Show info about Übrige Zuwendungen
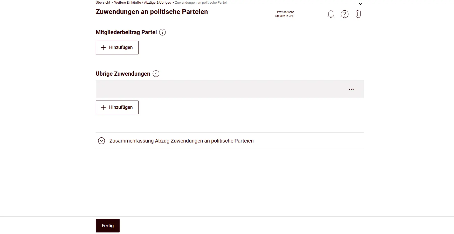This screenshot has width=454, height=234. [x=156, y=74]
